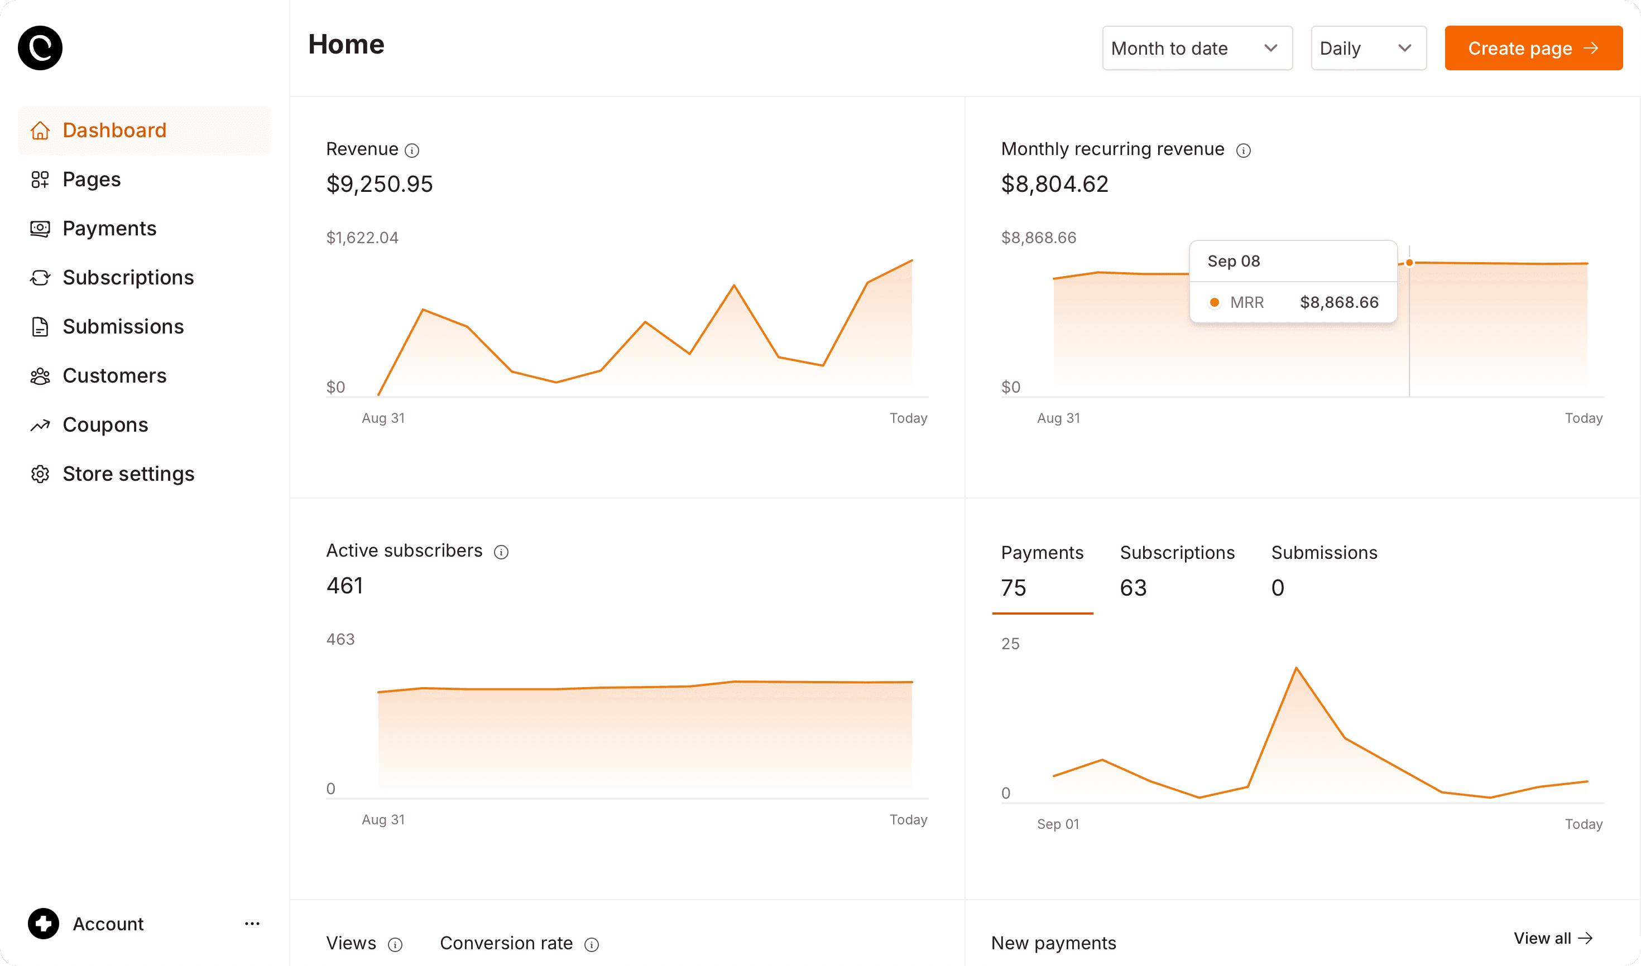The height and width of the screenshot is (966, 1641).
Task: Click the Customers people icon
Action: click(x=40, y=376)
